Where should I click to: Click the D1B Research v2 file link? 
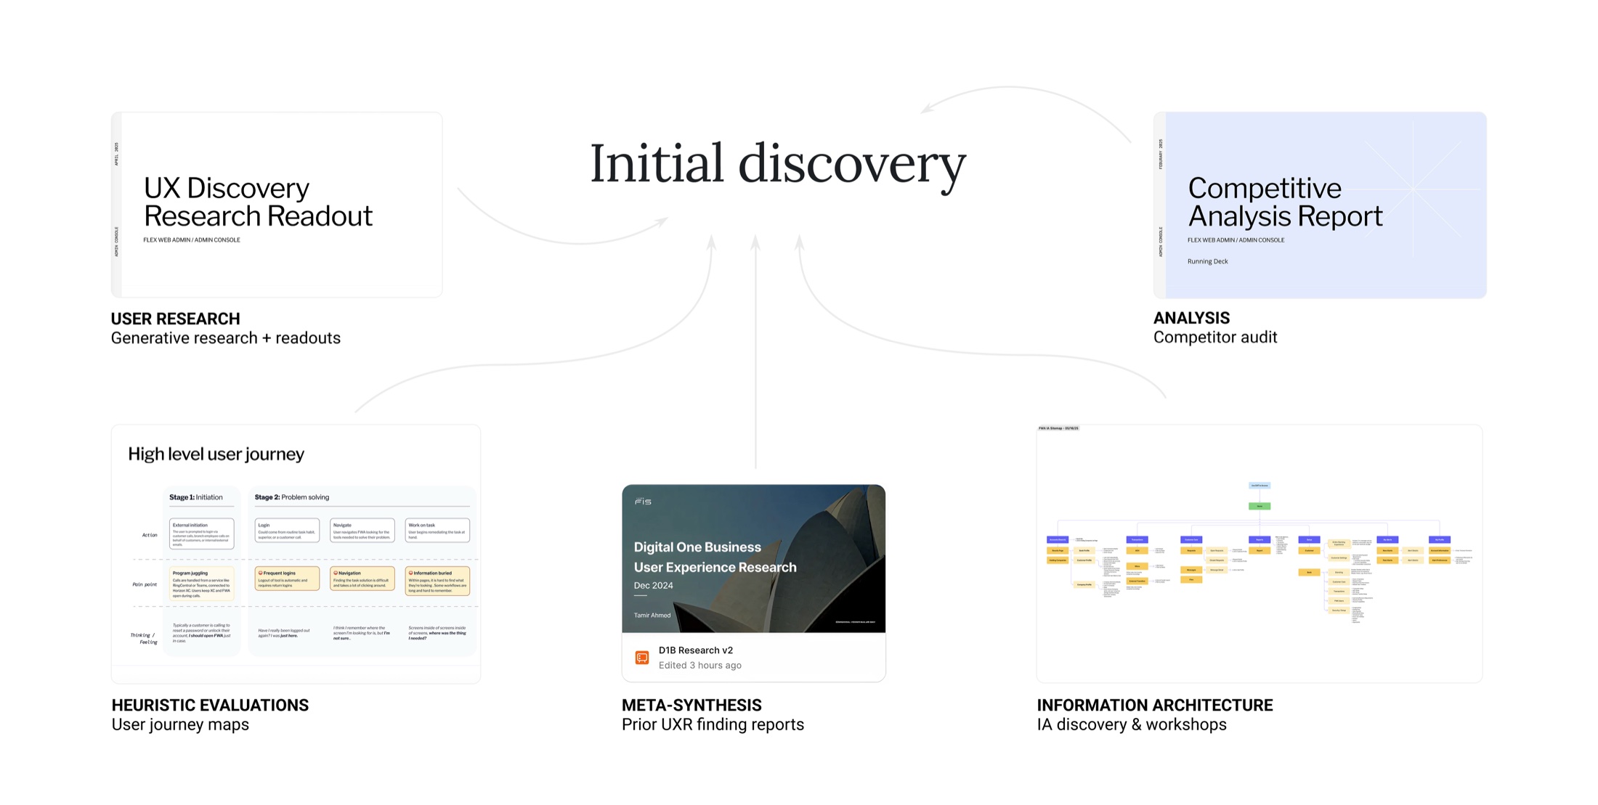click(696, 650)
